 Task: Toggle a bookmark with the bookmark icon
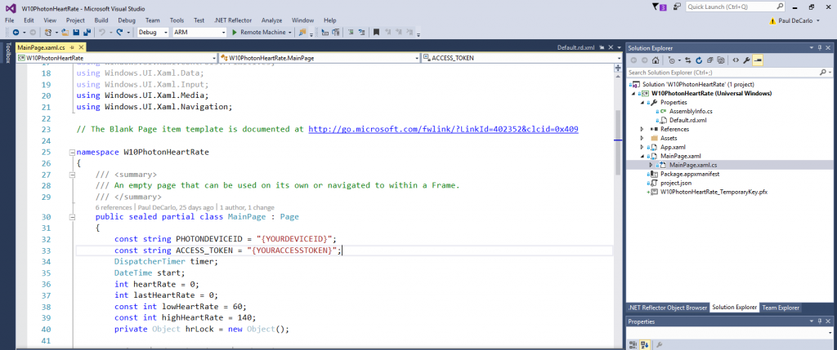click(x=376, y=32)
